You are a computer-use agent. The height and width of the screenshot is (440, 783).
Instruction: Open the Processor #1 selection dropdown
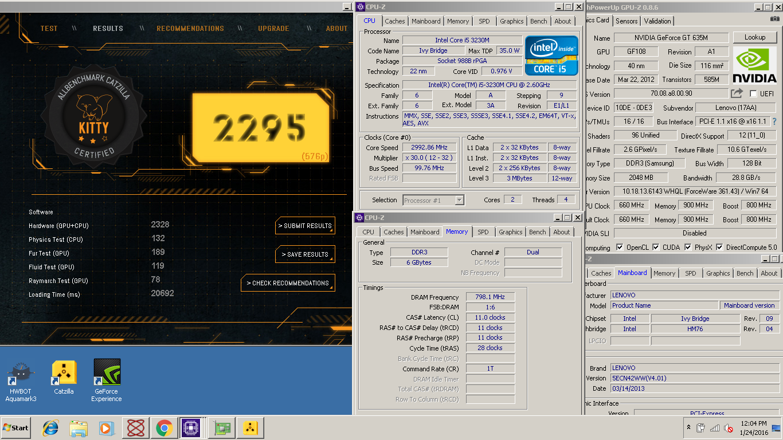pyautogui.click(x=433, y=200)
